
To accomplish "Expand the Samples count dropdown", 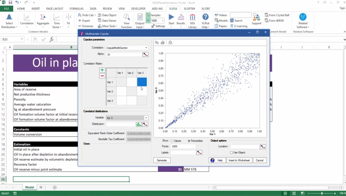I will [x=163, y=21].
